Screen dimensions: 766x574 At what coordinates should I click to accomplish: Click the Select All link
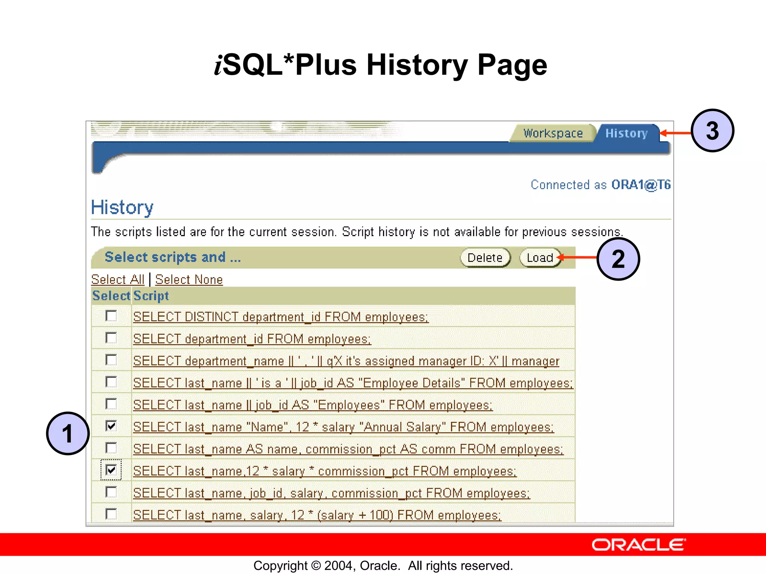[117, 280]
